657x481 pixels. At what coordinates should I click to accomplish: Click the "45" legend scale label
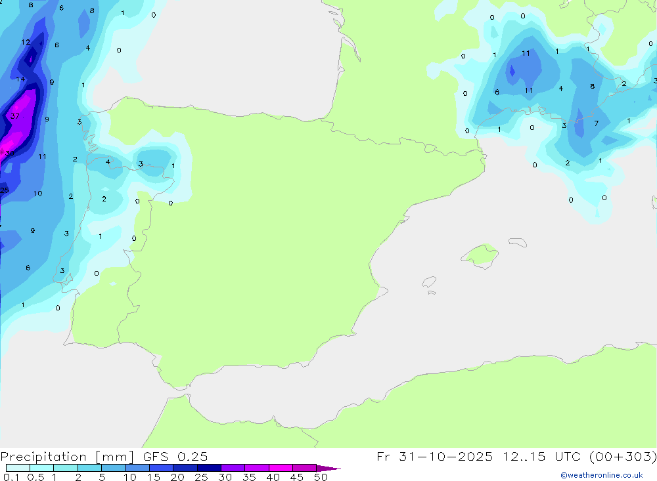point(297,477)
